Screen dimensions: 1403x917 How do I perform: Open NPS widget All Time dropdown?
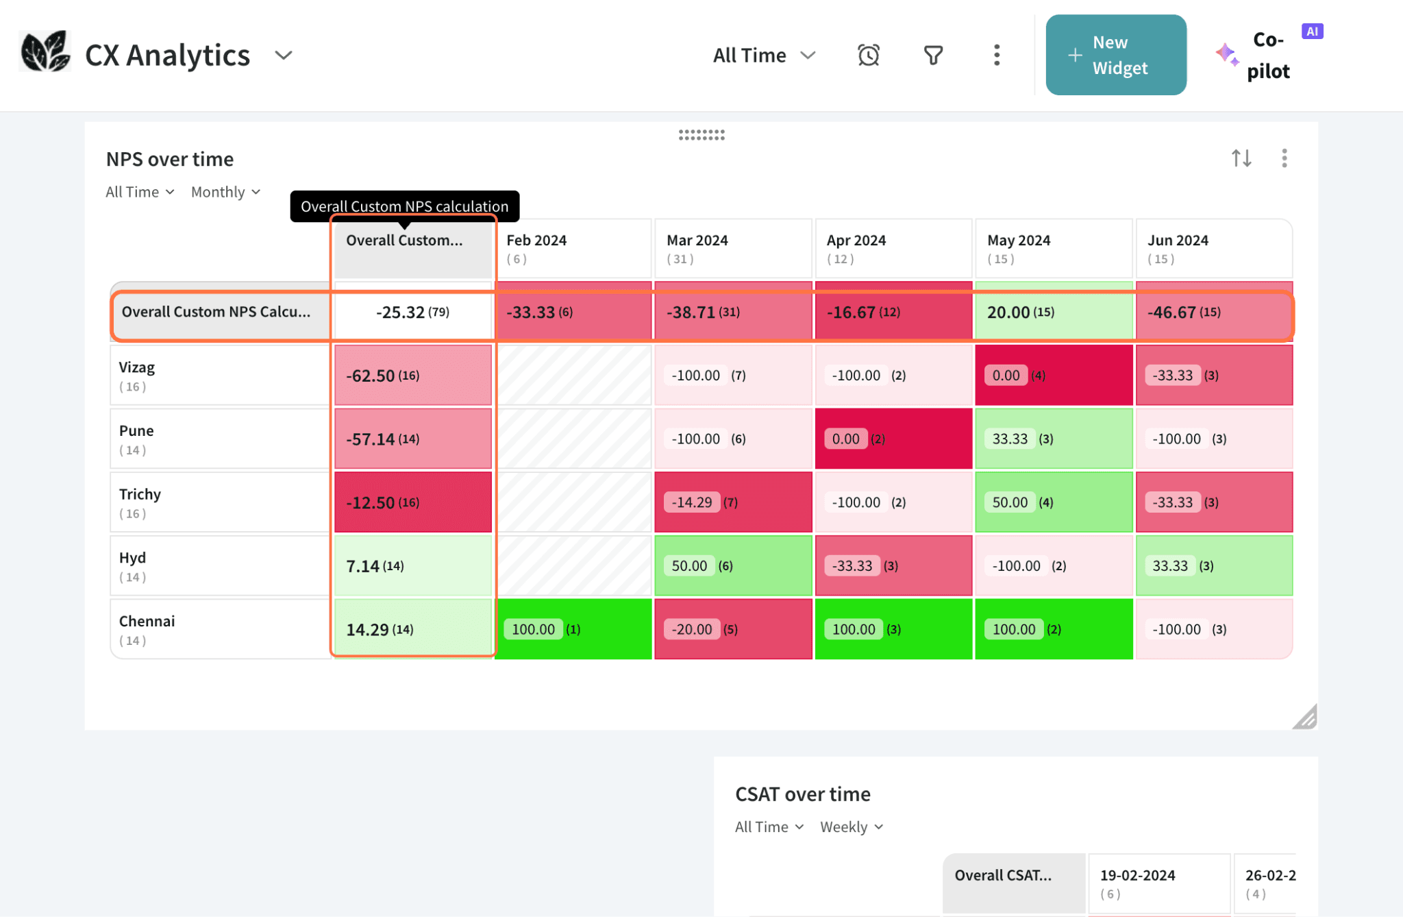click(x=140, y=192)
